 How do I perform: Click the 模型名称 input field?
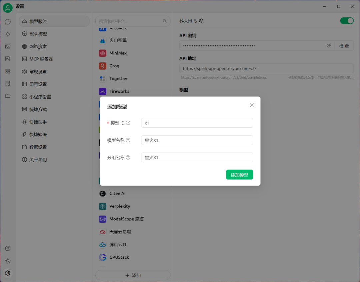(197, 140)
